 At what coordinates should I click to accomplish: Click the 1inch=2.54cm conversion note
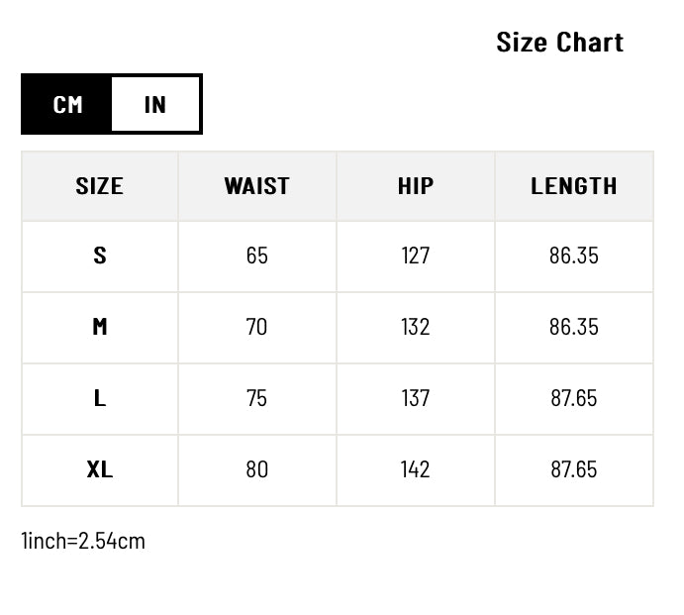point(83,541)
